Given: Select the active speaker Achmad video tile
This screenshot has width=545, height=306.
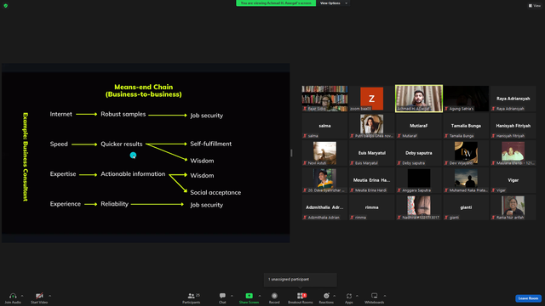Looking at the screenshot, I should [x=419, y=99].
